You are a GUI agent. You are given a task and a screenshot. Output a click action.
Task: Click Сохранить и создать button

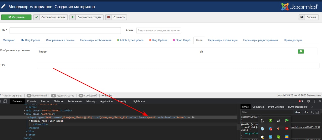[x=87, y=17]
